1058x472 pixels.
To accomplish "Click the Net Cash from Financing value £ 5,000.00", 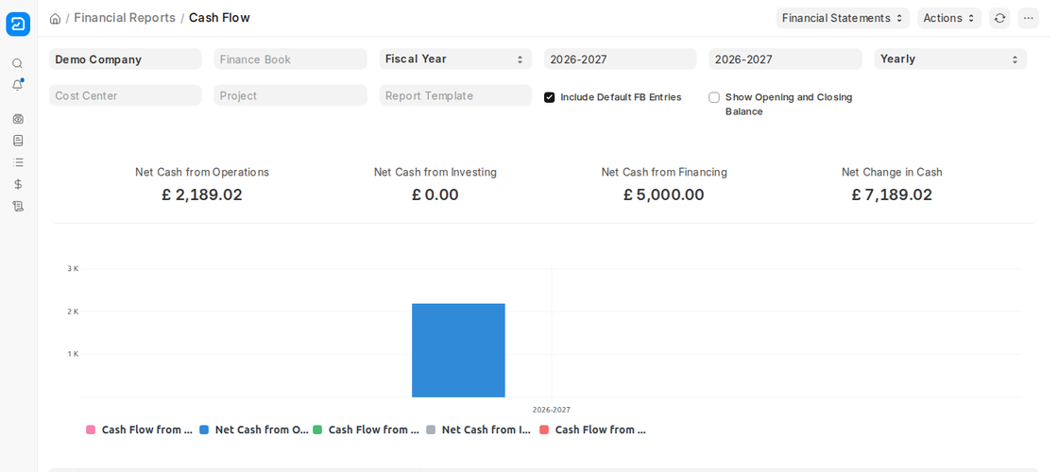I will tap(664, 194).
